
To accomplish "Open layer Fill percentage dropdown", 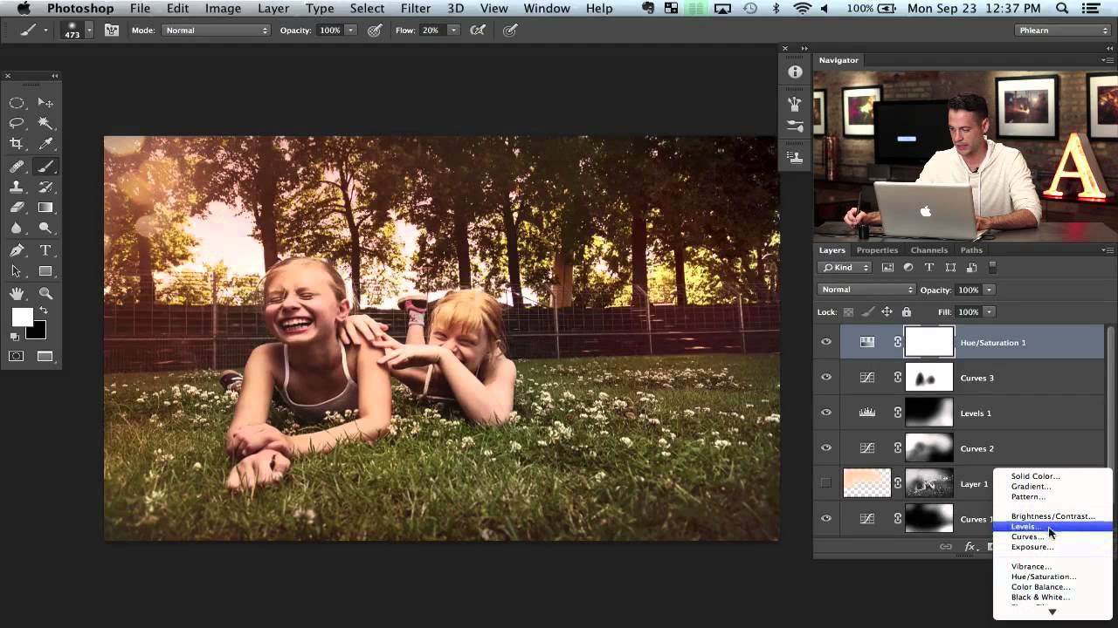I will 989,311.
